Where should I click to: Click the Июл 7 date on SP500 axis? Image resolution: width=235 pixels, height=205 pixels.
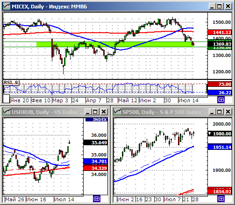[172, 199]
